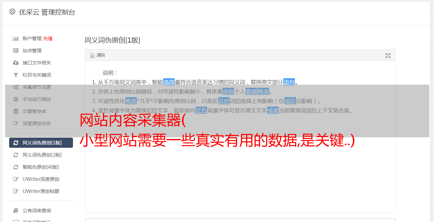
Task: Click the 同义词伪原创[2版] refresh icon
Action: (x=16, y=155)
